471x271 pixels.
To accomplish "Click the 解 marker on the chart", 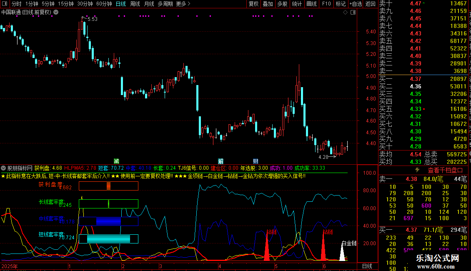I will click(220, 161).
